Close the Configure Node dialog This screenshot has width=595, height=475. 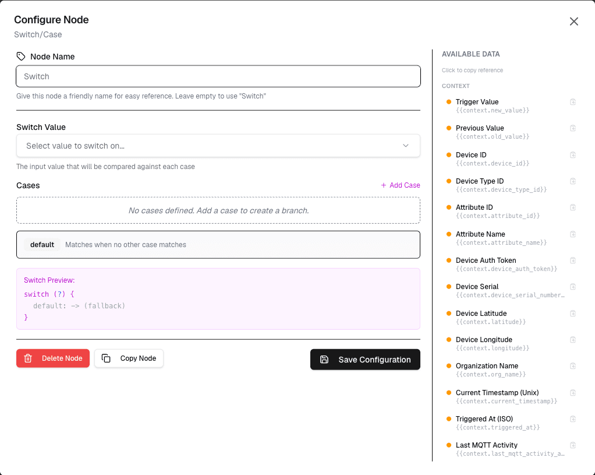574,22
